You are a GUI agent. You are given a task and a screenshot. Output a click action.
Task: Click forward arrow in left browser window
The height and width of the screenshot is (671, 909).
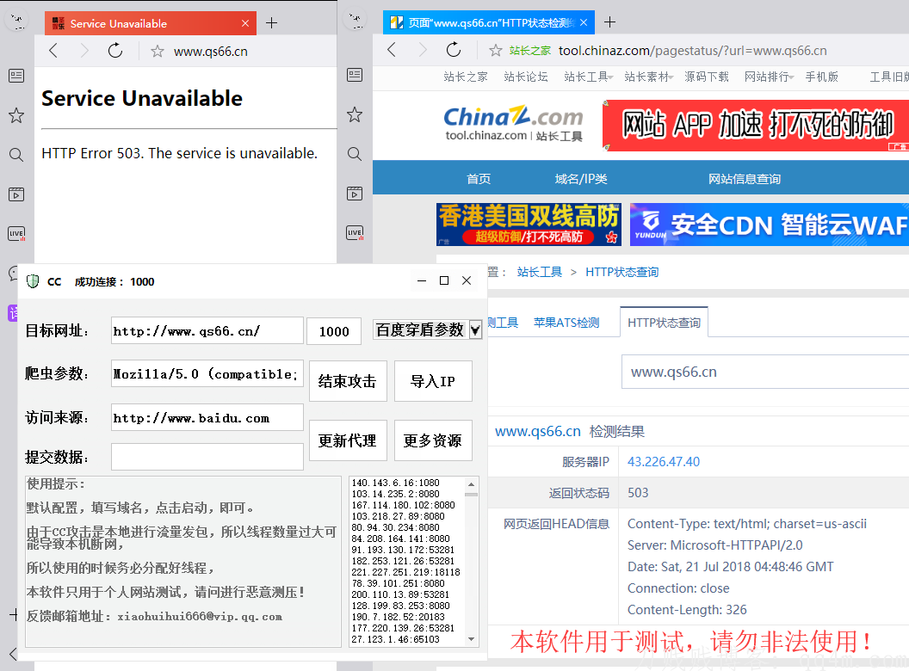[84, 51]
